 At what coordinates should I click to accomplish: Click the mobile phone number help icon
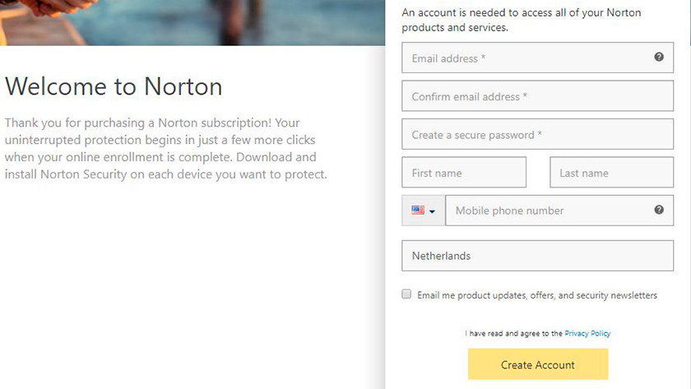point(659,210)
